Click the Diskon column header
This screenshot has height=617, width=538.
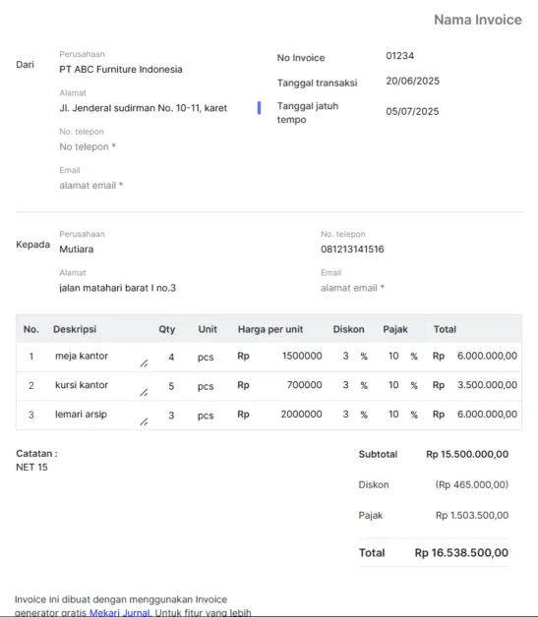coord(348,329)
